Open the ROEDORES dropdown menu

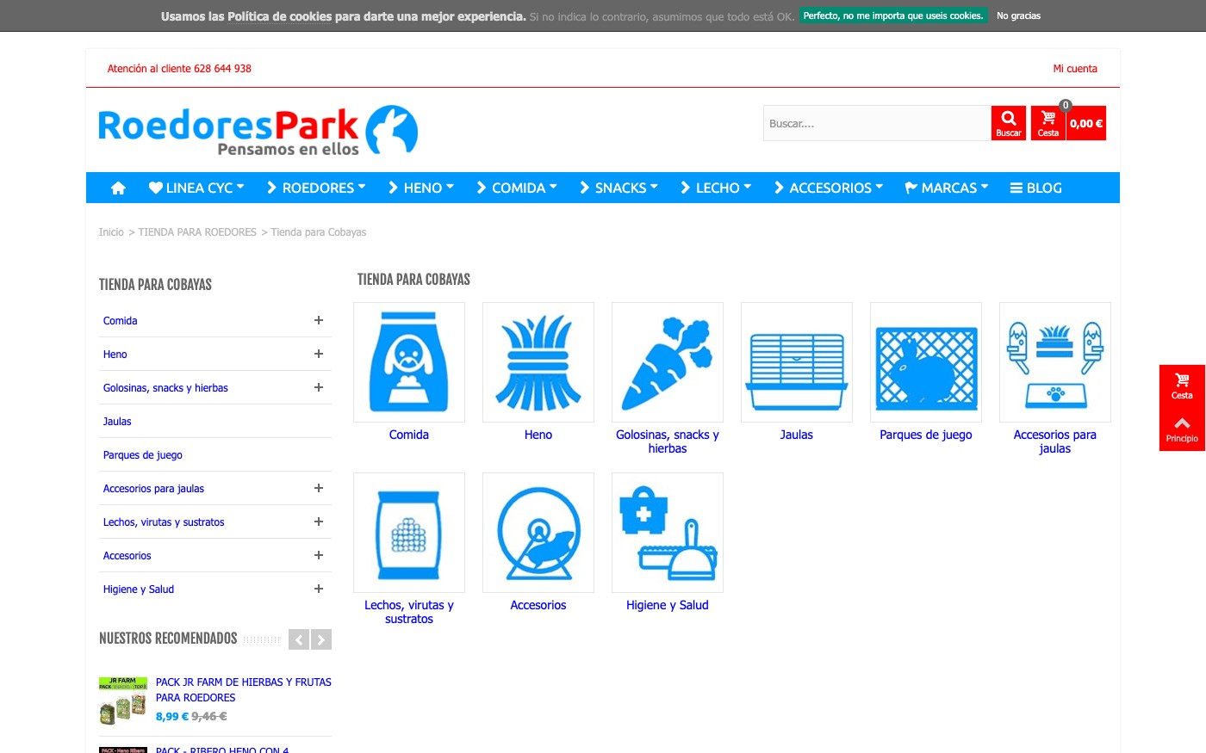coord(316,188)
